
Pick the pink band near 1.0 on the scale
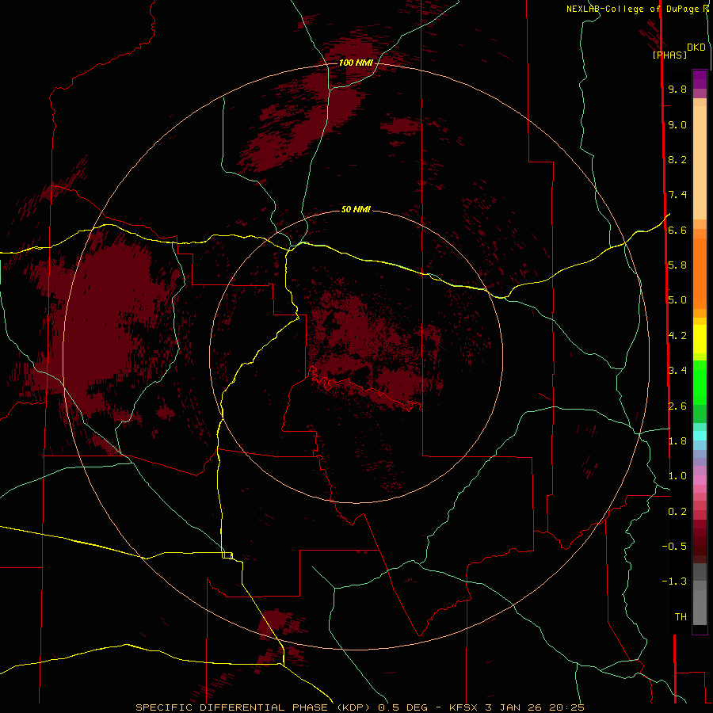click(x=700, y=480)
